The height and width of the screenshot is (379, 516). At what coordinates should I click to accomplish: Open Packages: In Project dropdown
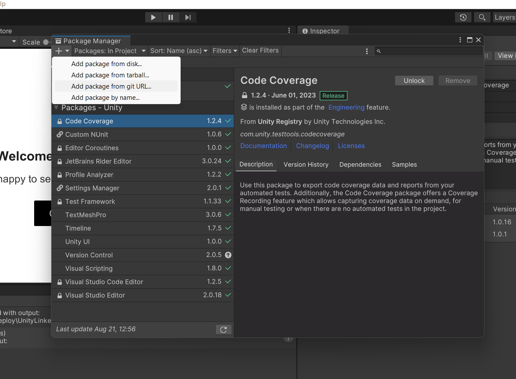tap(110, 51)
